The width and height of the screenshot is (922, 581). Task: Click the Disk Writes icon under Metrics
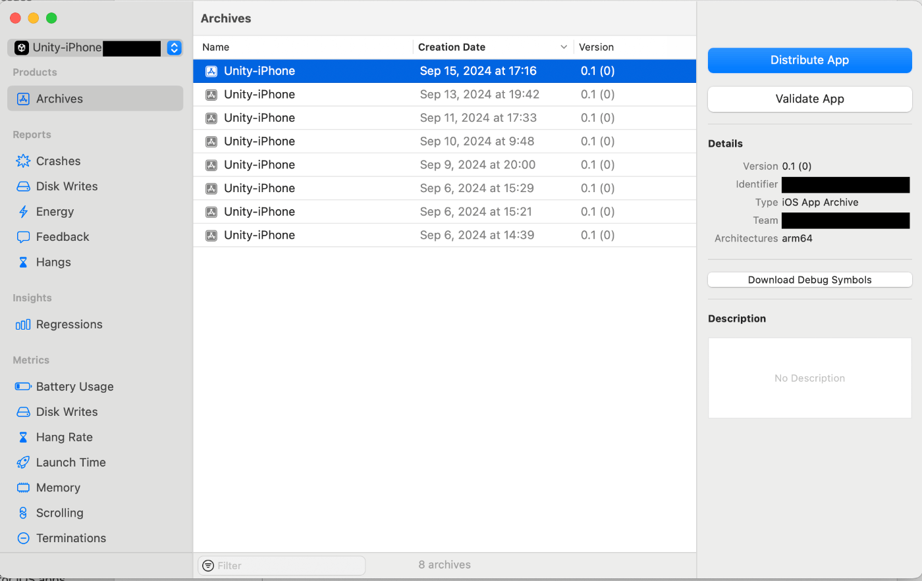point(23,412)
